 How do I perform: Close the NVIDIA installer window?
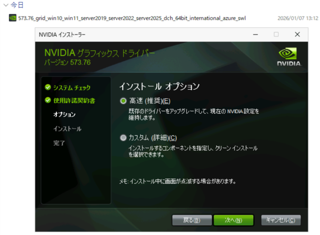(297, 35)
